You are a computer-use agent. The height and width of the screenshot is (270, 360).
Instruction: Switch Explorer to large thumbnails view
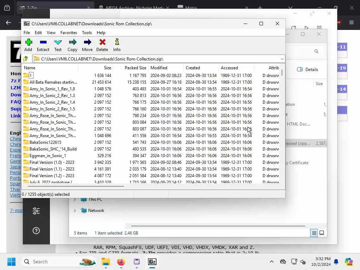click(322, 233)
